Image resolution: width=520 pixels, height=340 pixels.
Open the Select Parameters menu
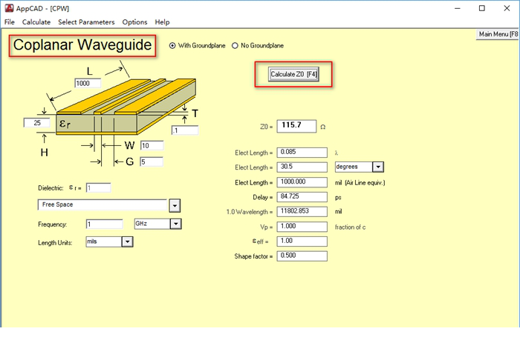[86, 22]
